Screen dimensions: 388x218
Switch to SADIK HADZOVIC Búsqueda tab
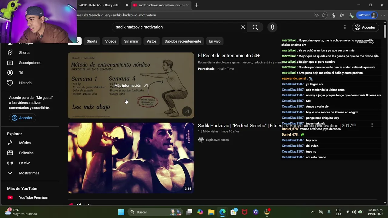click(x=99, y=5)
